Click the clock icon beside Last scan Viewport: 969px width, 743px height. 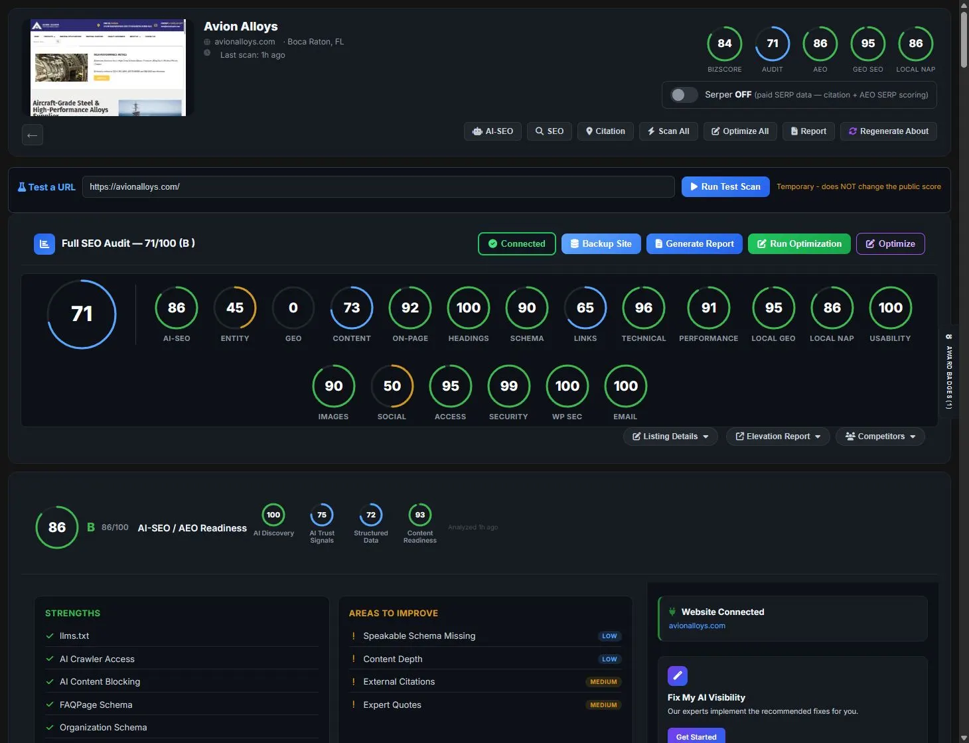pyautogui.click(x=207, y=53)
